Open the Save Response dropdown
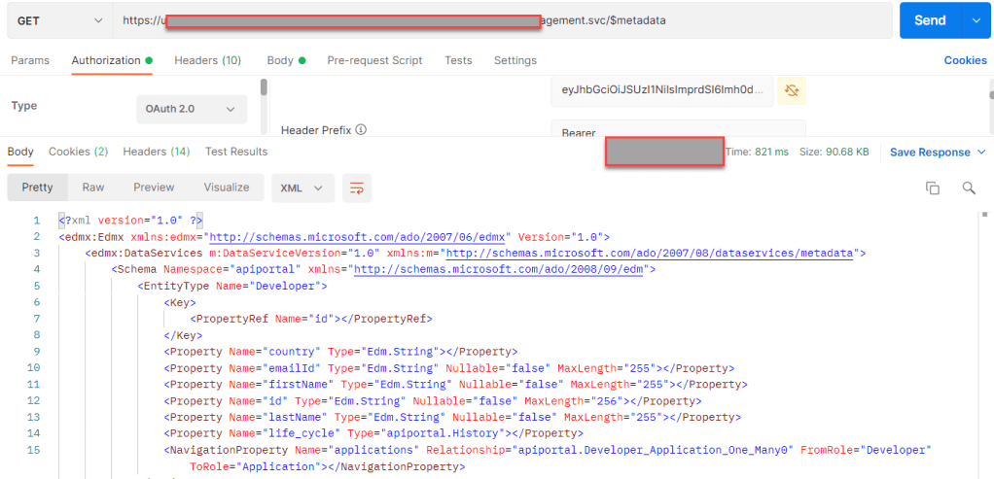Image resolution: width=994 pixels, height=479 pixels. click(x=938, y=153)
